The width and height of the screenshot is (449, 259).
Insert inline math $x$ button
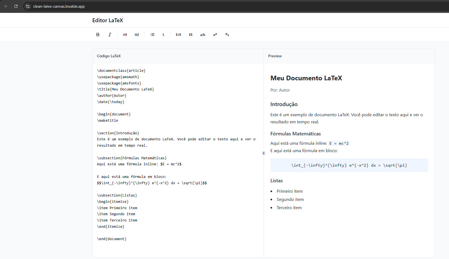click(179, 35)
